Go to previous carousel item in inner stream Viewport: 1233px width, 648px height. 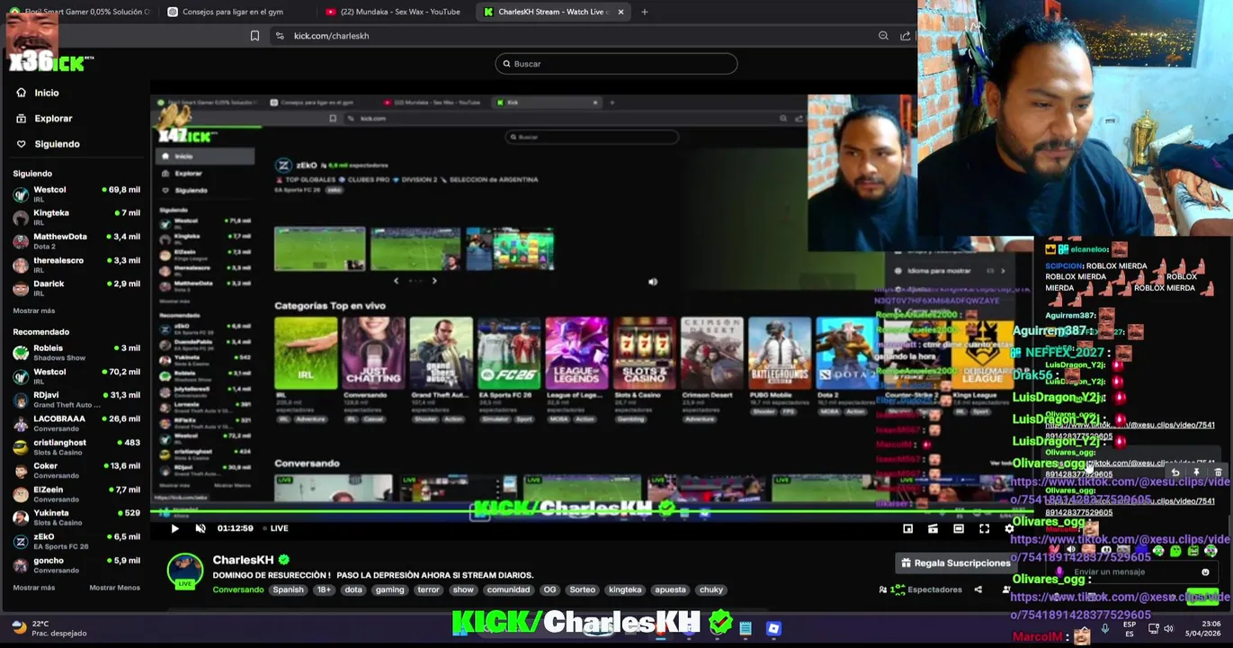tap(396, 281)
